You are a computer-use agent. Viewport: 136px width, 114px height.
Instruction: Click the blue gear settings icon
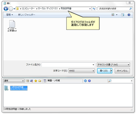point(85,81)
